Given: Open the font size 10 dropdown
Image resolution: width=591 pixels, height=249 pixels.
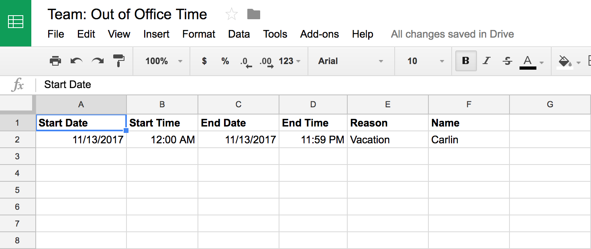Looking at the screenshot, I should click(426, 61).
